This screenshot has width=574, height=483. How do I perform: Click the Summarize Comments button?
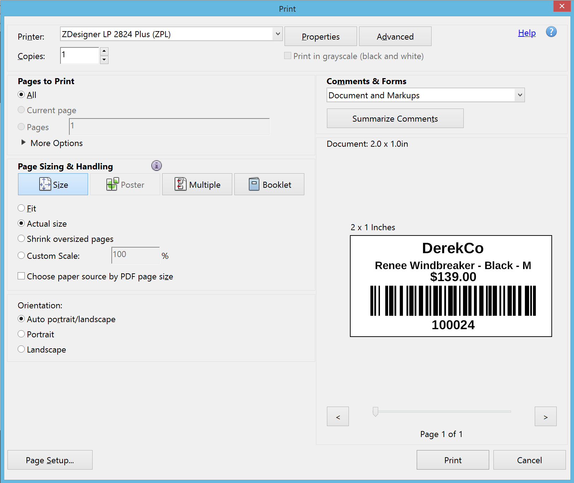(395, 118)
